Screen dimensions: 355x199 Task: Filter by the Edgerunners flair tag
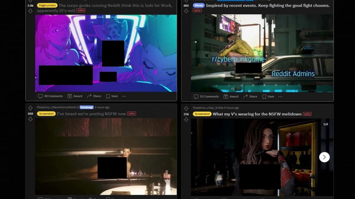47,5
